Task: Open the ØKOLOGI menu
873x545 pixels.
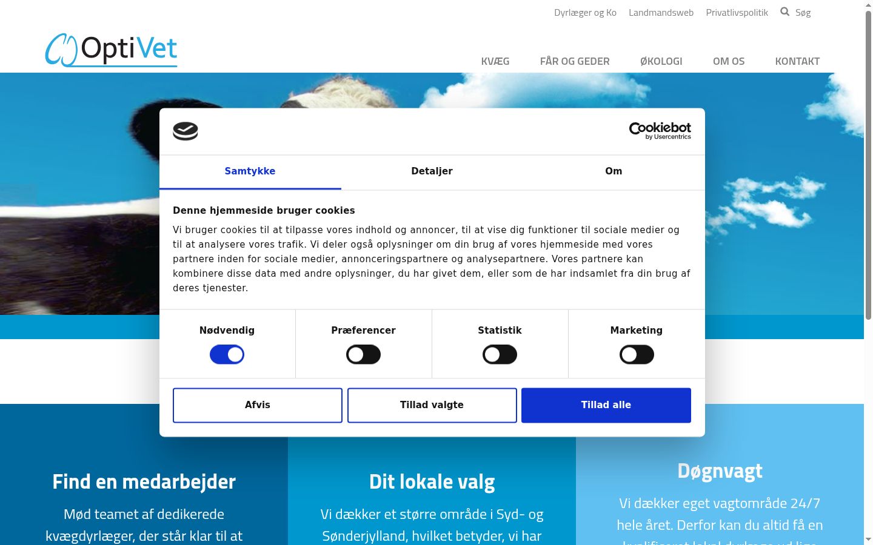Action: pyautogui.click(x=661, y=61)
